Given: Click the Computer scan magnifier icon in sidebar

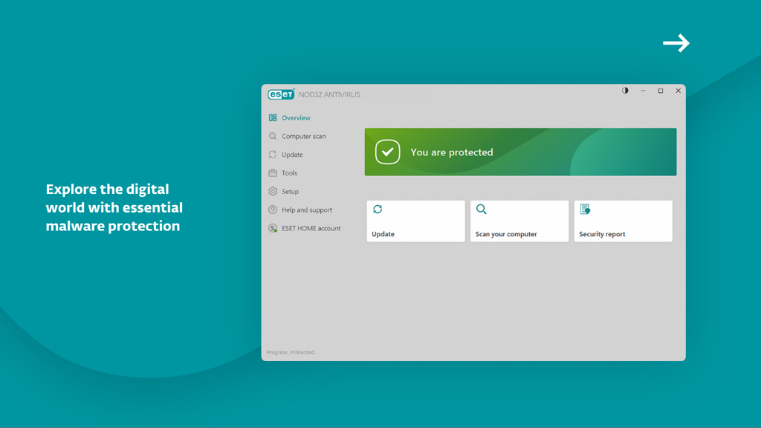Looking at the screenshot, I should (x=273, y=137).
